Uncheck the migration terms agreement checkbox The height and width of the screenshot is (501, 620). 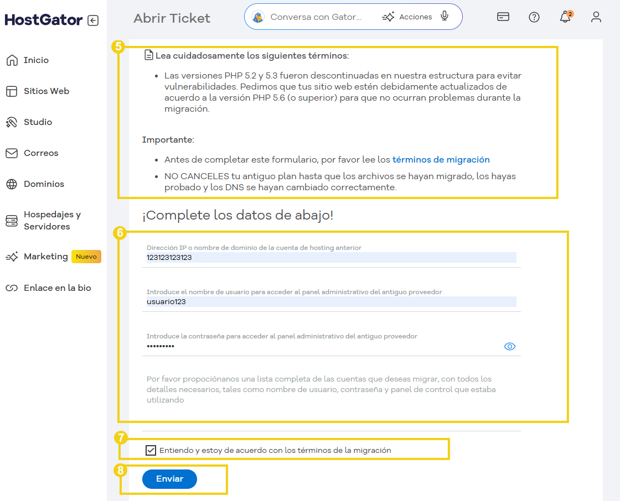tap(151, 450)
